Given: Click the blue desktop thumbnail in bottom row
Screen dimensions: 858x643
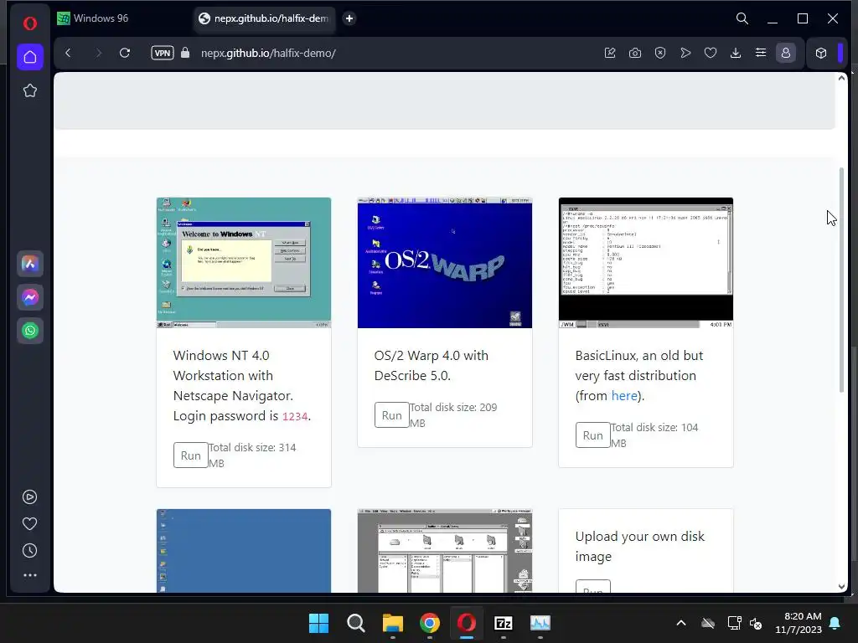Looking at the screenshot, I should coord(244,551).
